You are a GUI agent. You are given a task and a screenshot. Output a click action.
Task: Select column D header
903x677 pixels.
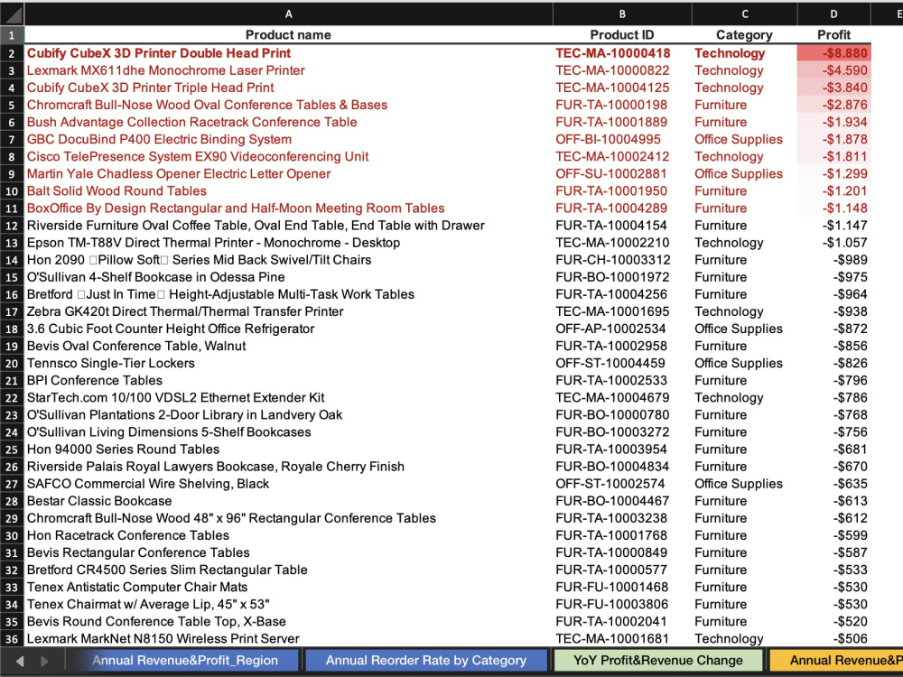click(x=833, y=14)
